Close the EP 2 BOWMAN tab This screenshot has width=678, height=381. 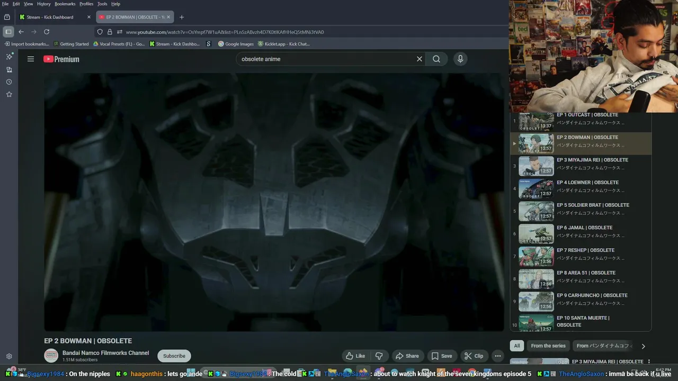tap(168, 17)
